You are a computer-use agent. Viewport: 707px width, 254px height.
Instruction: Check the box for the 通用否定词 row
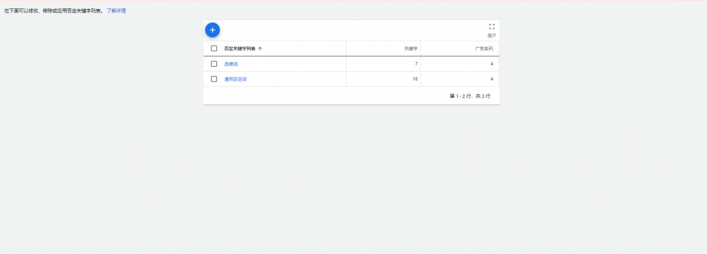click(x=214, y=79)
